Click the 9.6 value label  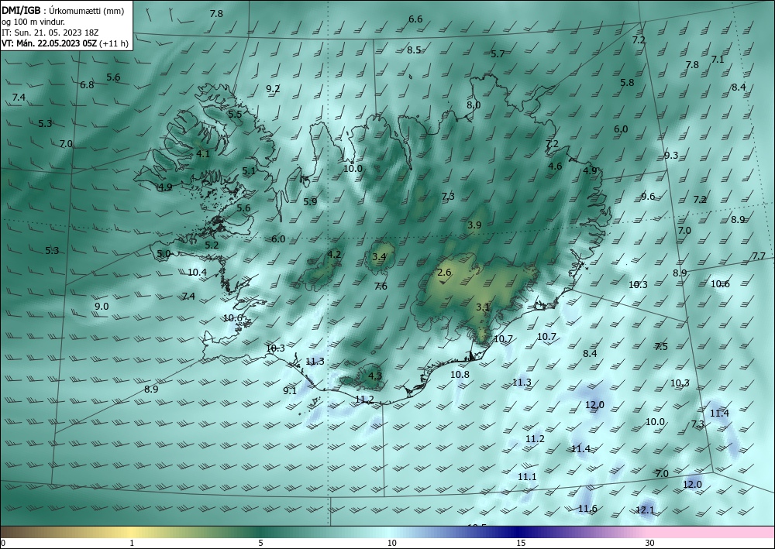click(647, 197)
